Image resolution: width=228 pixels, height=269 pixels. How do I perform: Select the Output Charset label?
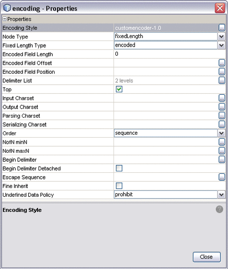20,107
